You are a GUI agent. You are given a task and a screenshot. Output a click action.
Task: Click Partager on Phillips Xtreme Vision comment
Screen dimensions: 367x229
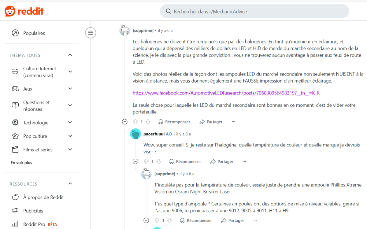233,220
